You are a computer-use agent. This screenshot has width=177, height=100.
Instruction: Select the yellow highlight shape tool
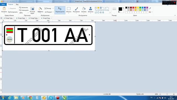point(98,8)
